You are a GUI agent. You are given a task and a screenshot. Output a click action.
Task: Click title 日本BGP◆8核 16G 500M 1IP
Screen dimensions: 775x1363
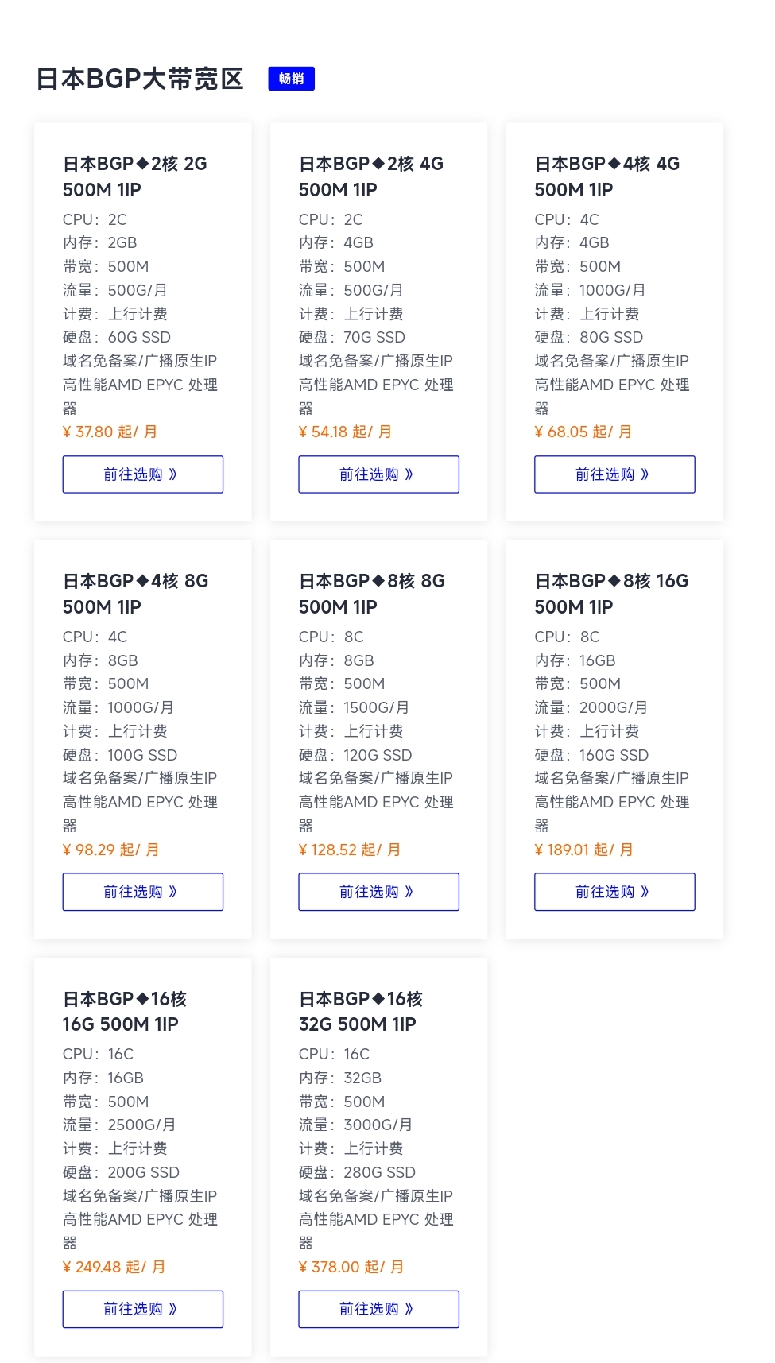(612, 594)
